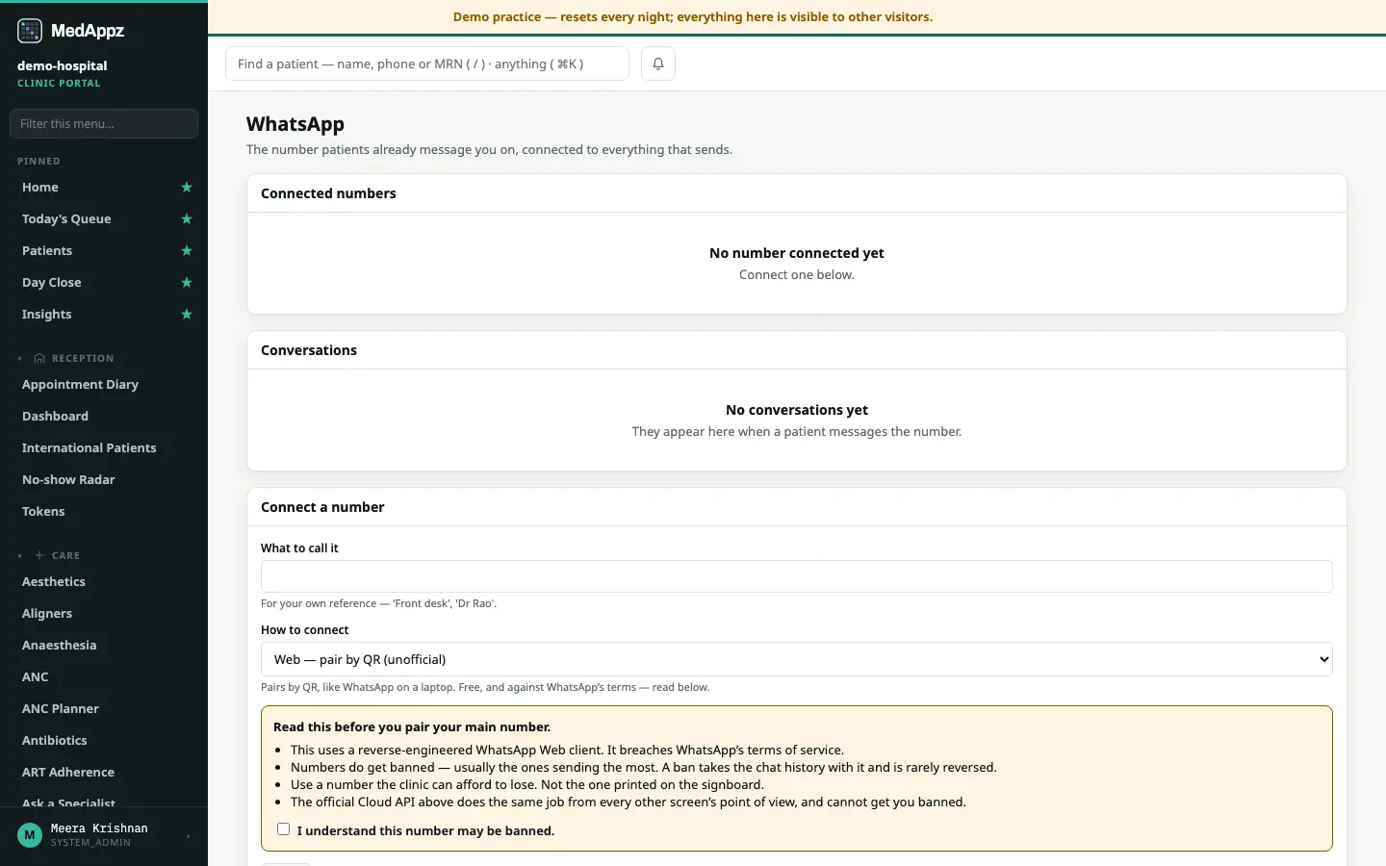Click the MedAppz logo icon
The height and width of the screenshot is (866, 1386).
tap(30, 31)
